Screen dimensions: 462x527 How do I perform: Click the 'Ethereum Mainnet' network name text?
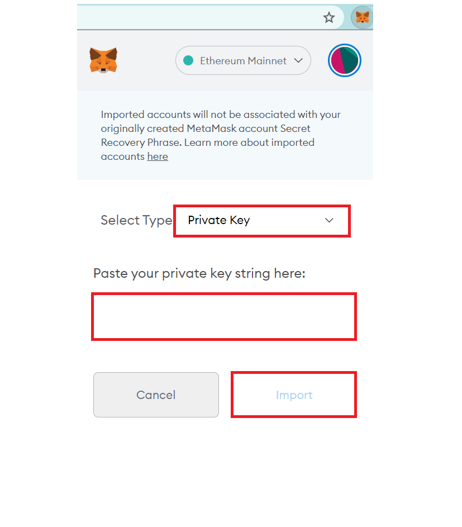pos(243,61)
